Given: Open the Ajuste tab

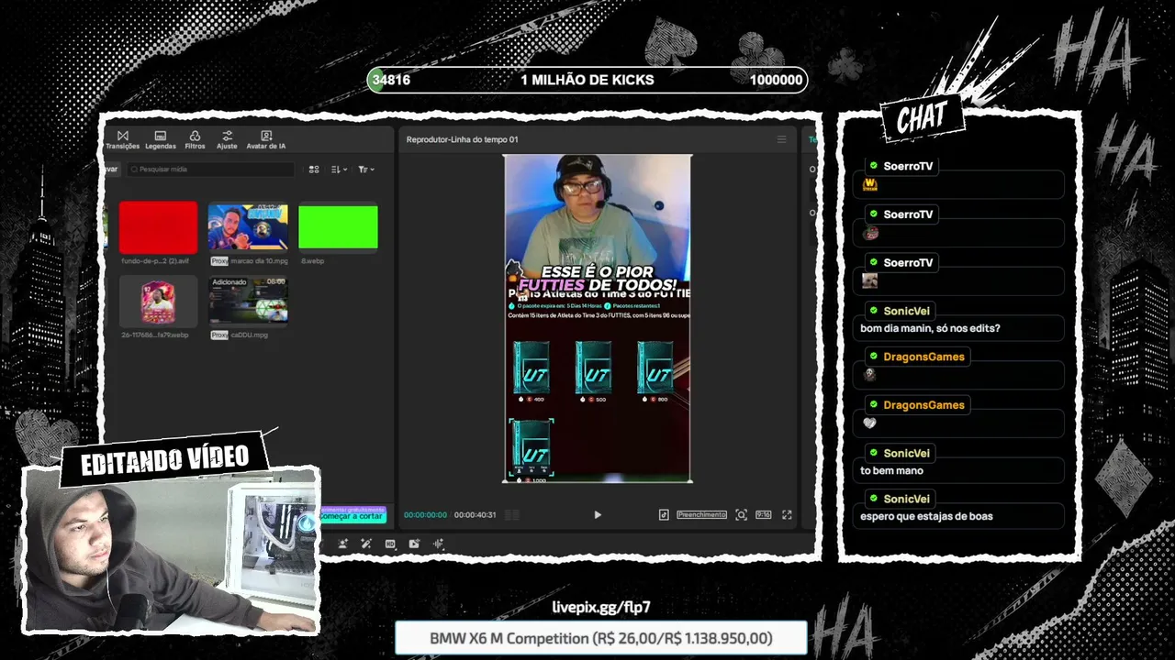Looking at the screenshot, I should pos(227,139).
